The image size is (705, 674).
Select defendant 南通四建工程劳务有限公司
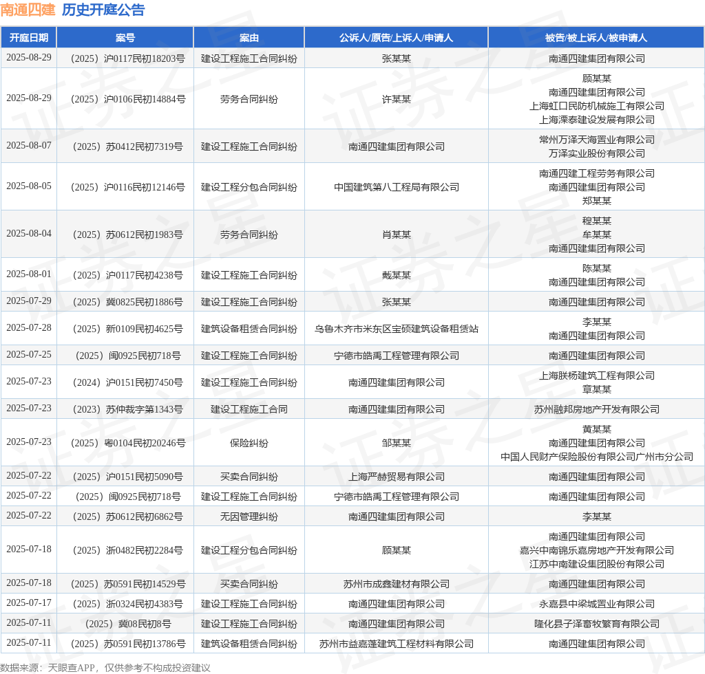click(x=597, y=173)
